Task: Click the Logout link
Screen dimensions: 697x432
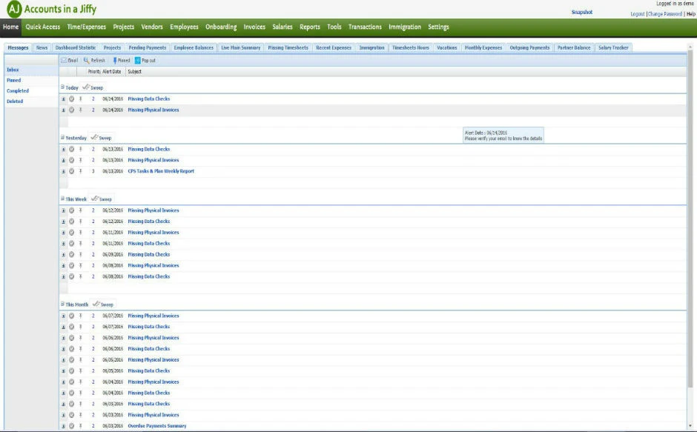Action: coord(638,14)
